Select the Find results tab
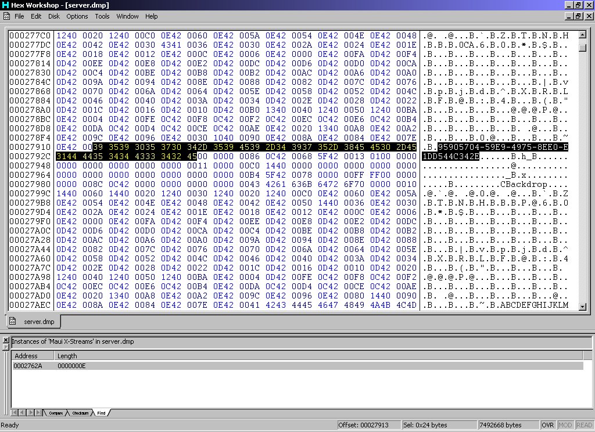This screenshot has width=595, height=432. tap(101, 413)
